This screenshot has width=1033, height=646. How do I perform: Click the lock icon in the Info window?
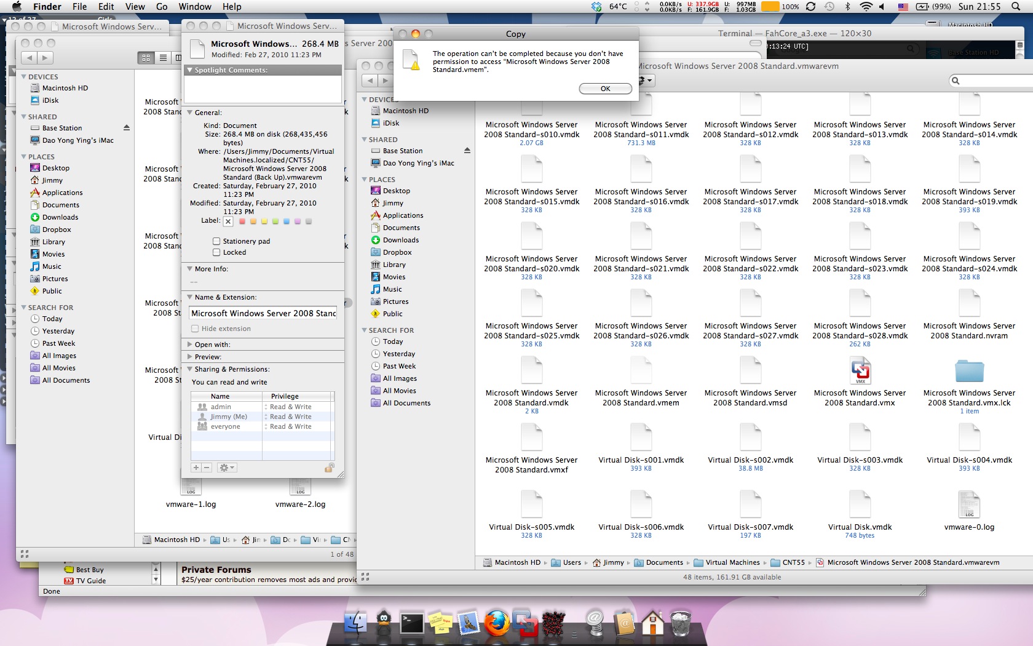click(330, 468)
